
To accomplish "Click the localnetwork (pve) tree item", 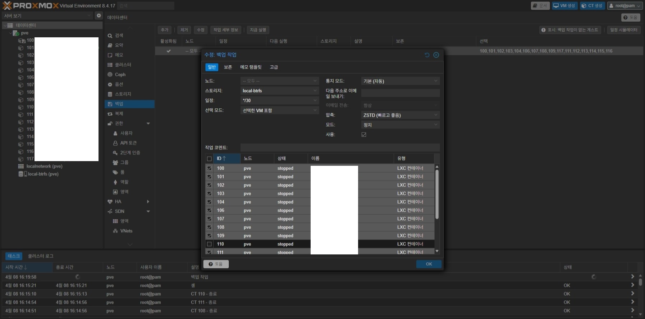I will coord(44,166).
